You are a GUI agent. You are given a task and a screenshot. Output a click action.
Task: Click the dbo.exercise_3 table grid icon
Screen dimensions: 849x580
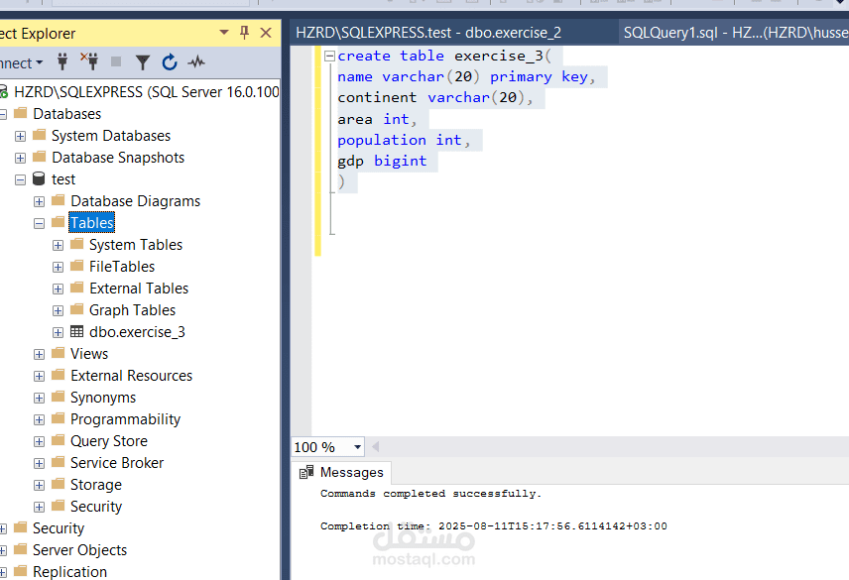point(77,331)
